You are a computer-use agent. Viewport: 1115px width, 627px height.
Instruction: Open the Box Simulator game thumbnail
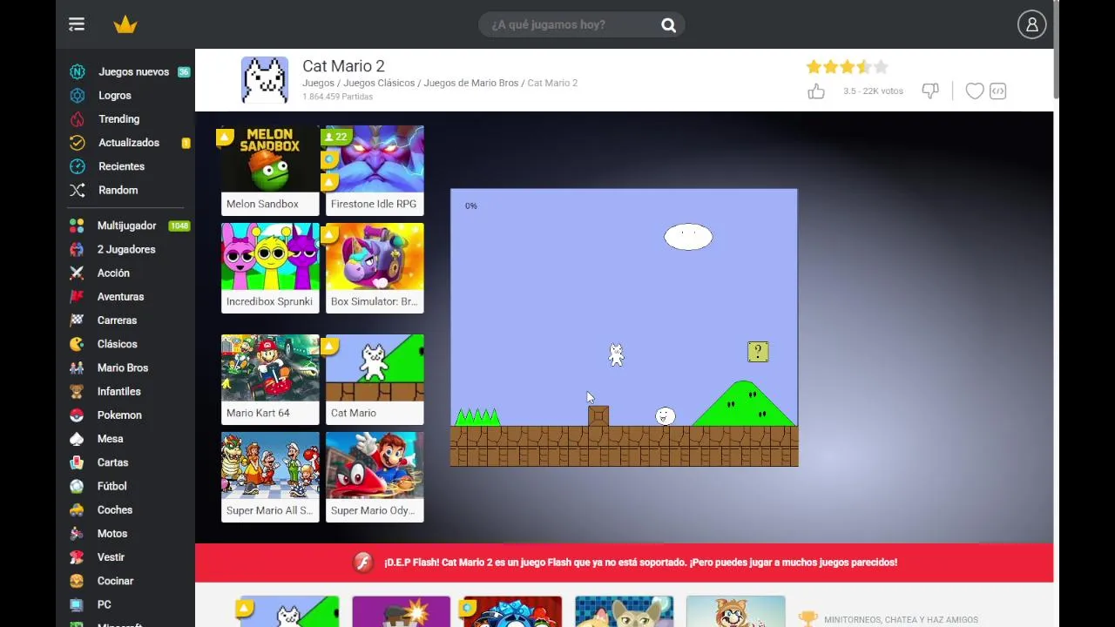coord(375,268)
